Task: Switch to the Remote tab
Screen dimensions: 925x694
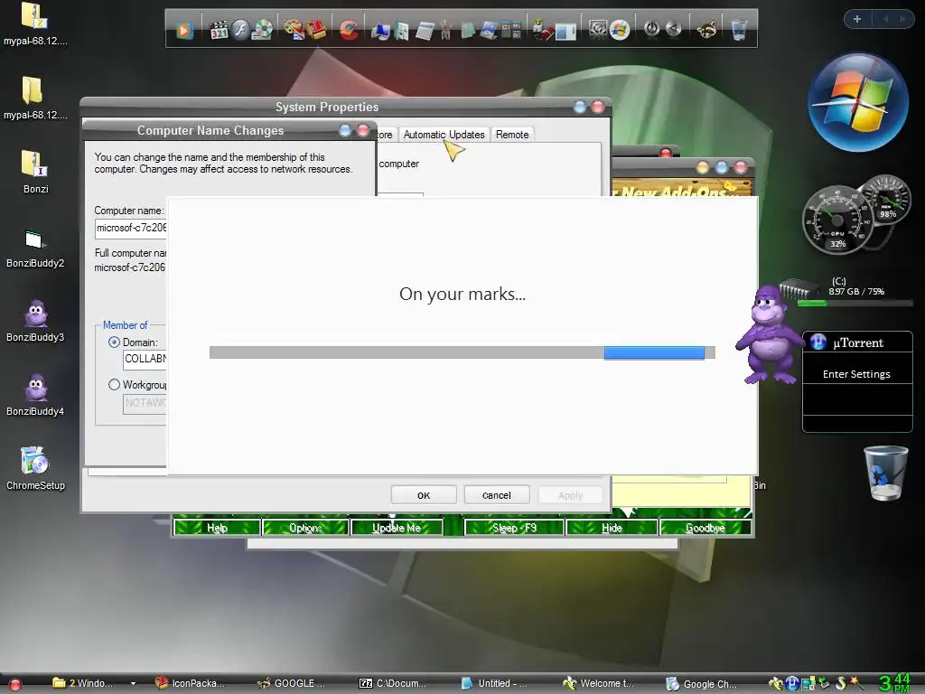Action: (512, 135)
